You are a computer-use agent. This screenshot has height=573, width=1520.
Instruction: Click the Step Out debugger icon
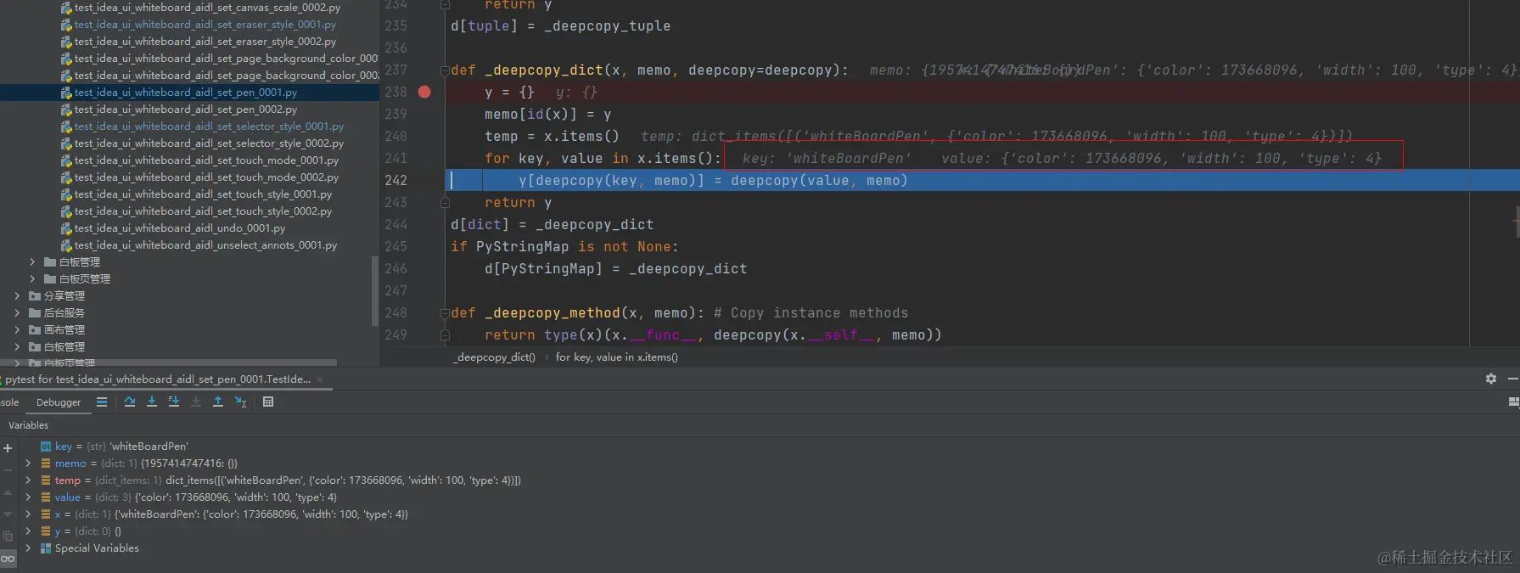click(x=218, y=402)
